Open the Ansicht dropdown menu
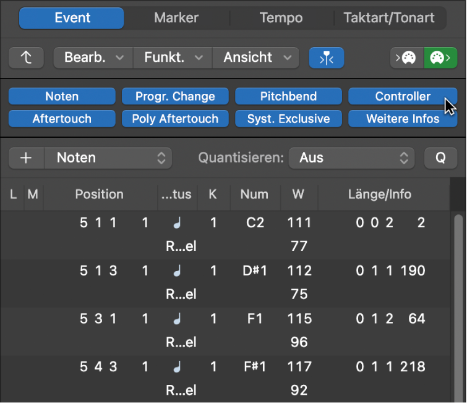Screen dimensions: 467x404 pyautogui.click(x=256, y=57)
